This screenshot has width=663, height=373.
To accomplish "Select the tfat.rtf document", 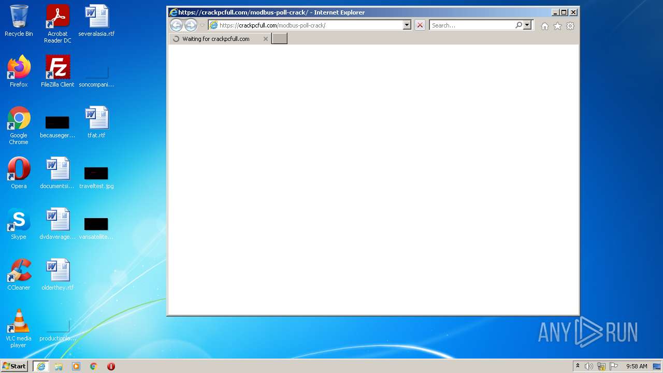I will point(96,122).
